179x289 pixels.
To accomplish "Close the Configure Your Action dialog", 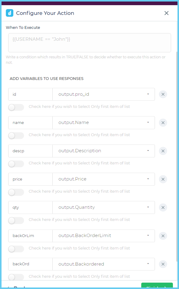I will pos(167,13).
